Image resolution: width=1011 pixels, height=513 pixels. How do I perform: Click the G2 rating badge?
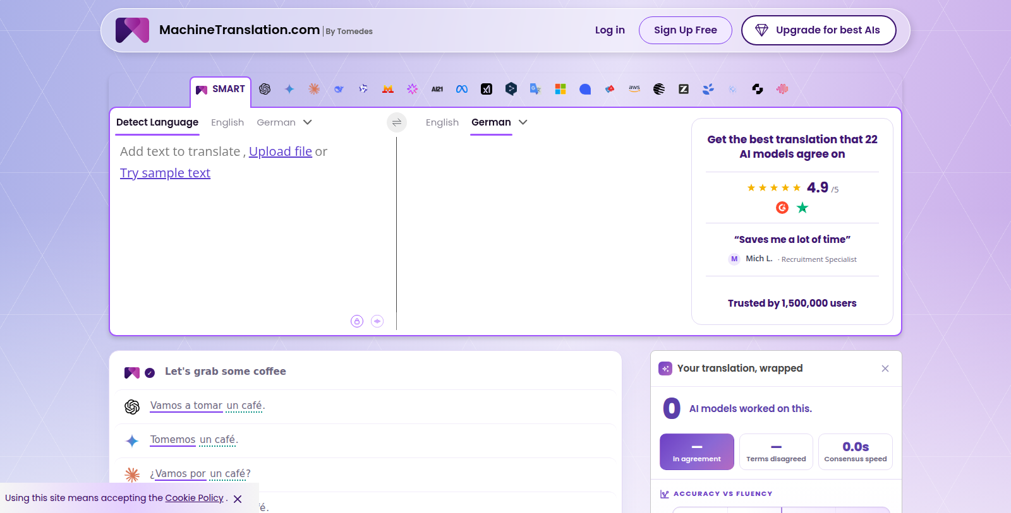tap(782, 208)
